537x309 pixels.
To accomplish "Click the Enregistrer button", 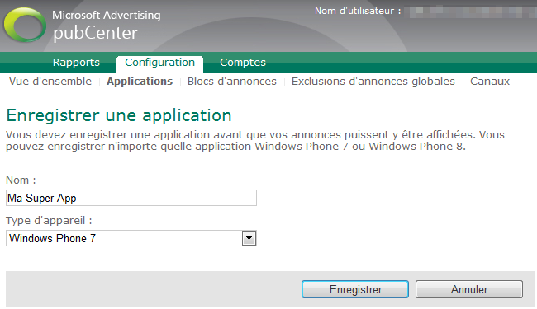I will point(355,289).
